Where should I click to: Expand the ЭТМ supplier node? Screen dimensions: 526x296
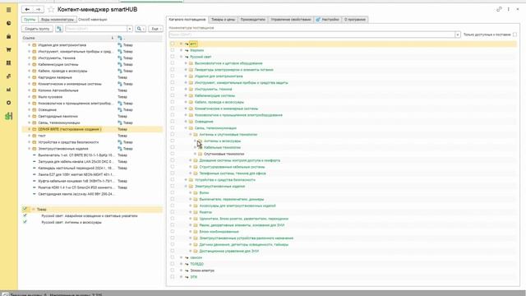181,277
